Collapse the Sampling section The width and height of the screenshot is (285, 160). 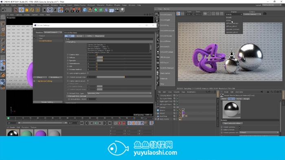(68, 42)
